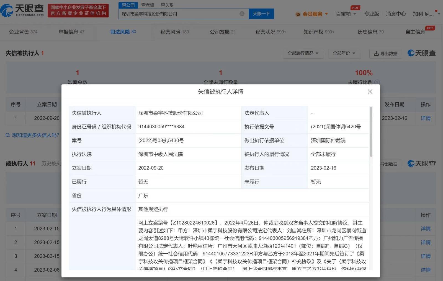This screenshot has width=443, height=281.
Task: Click the member crown icon
Action: [298, 14]
